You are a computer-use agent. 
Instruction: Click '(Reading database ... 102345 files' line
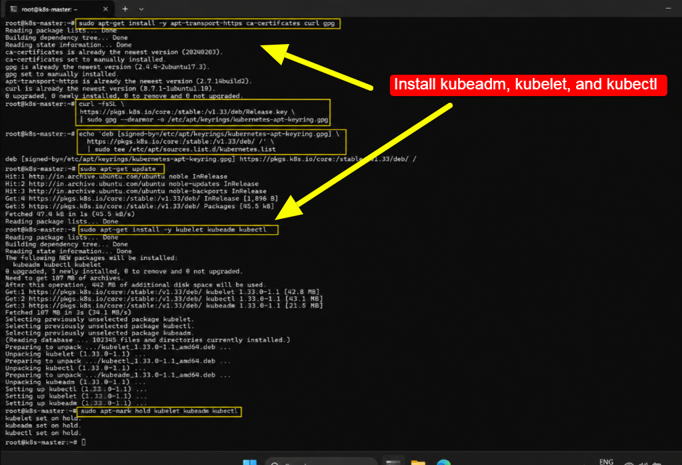click(x=148, y=340)
